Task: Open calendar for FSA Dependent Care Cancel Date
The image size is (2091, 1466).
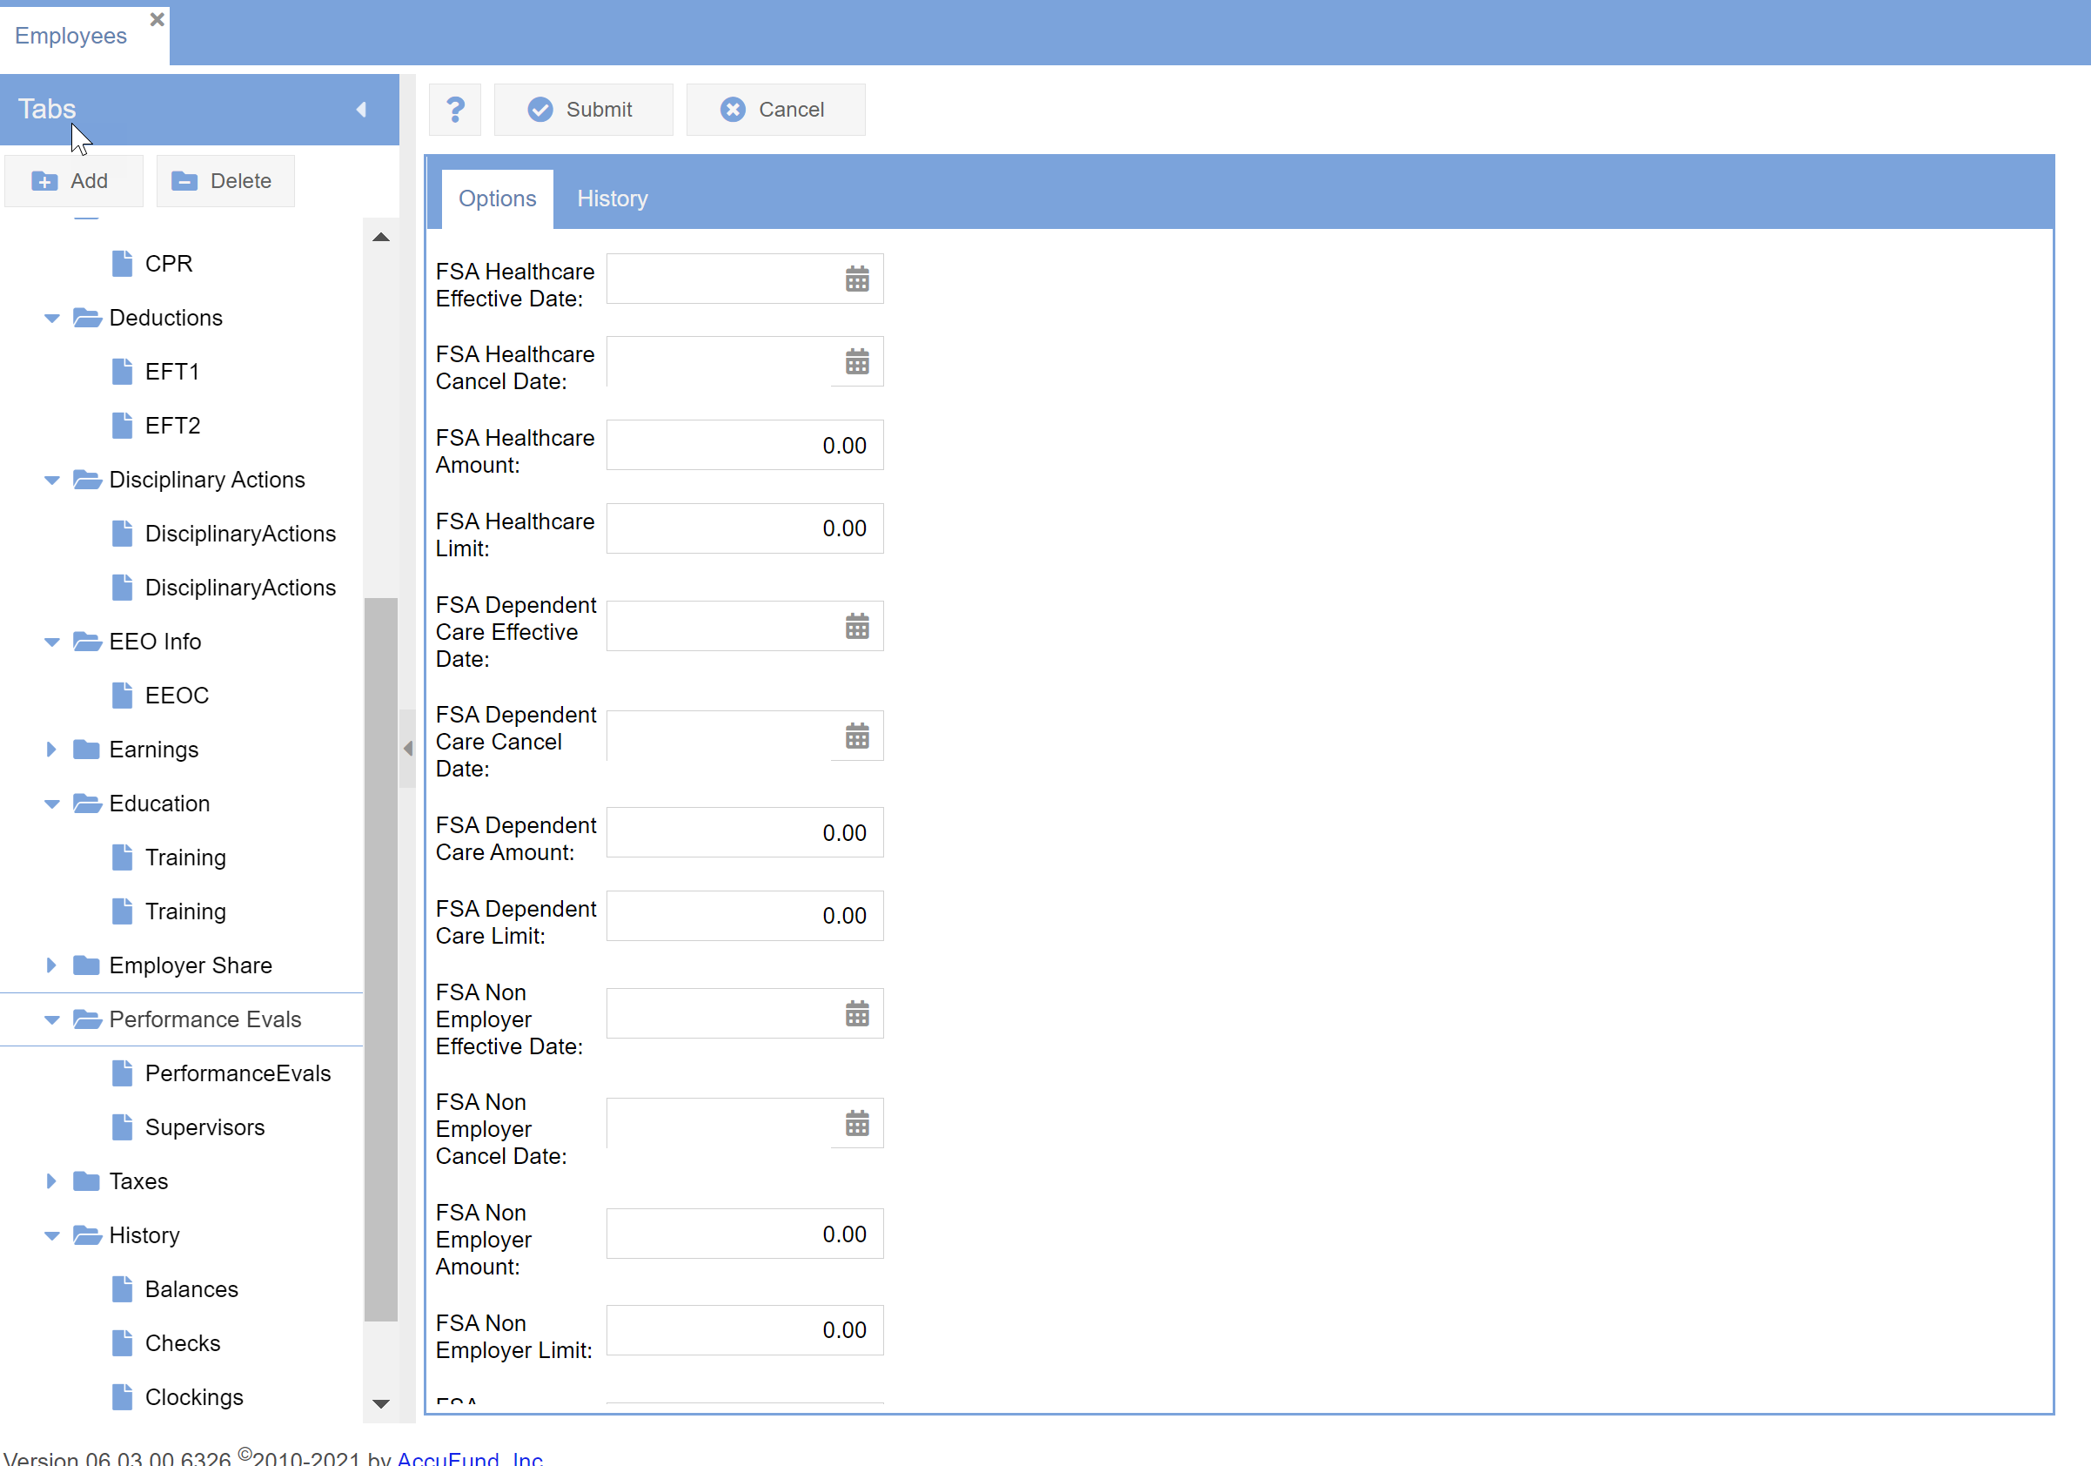Action: coord(856,736)
